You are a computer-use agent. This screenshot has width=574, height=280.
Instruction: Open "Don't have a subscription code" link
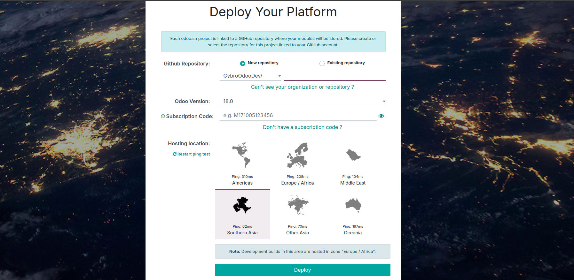tap(302, 127)
